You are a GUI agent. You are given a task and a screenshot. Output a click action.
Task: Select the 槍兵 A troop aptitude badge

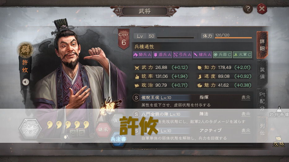point(202,55)
